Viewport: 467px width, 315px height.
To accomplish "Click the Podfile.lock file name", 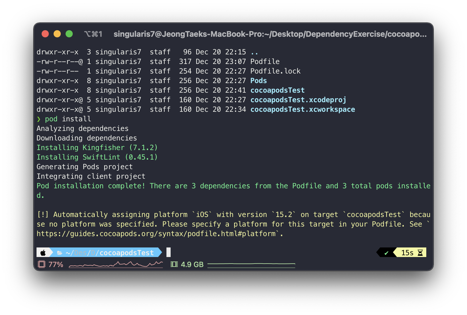I will [x=275, y=71].
